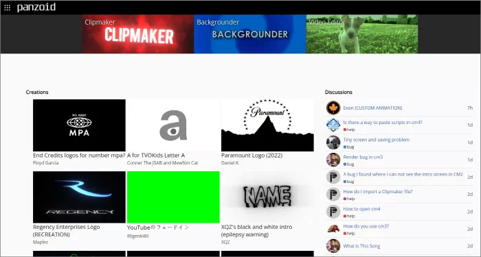Open the Paramount Logo thumbnail
Screen dimensions: 481x257
pos(267,125)
